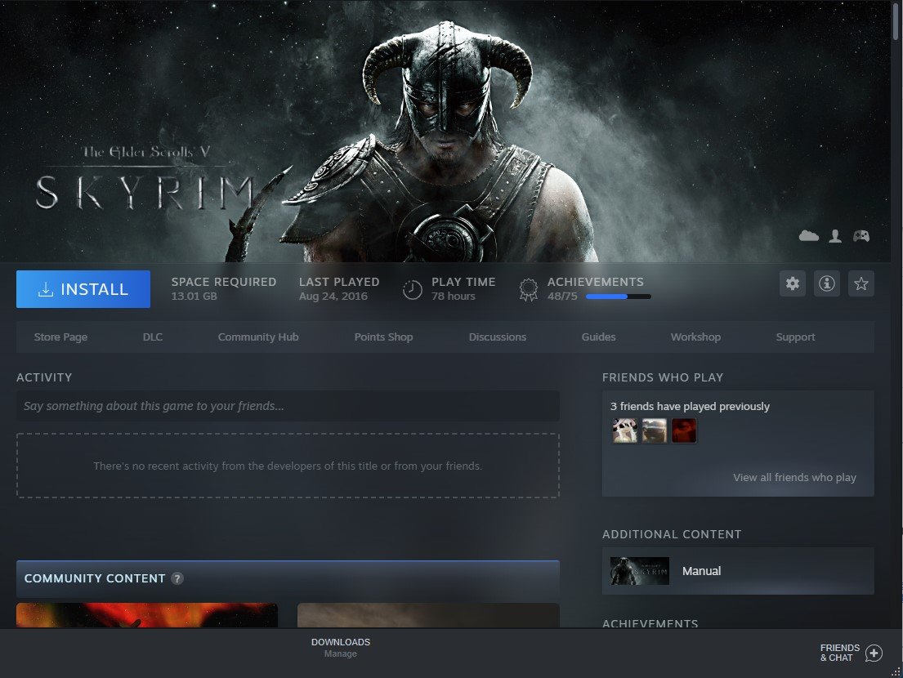Click the fiery community content thumbnail

147,615
